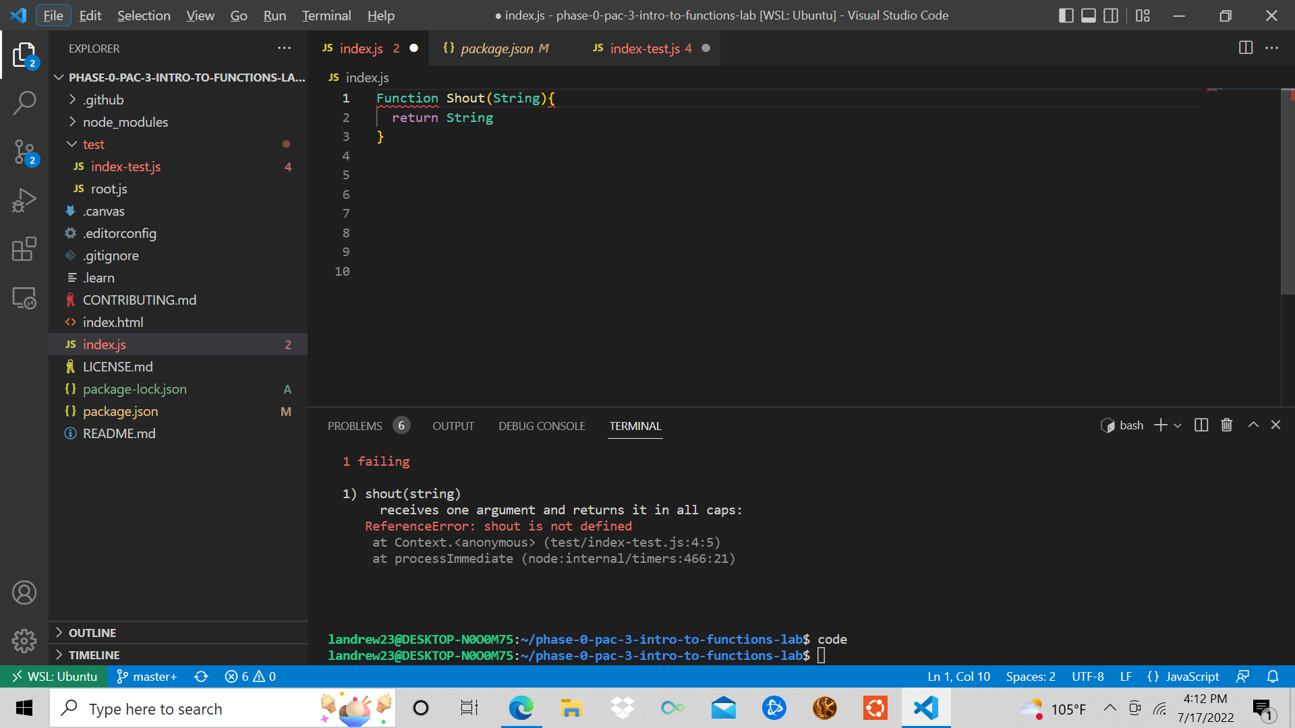Open the File menu
The width and height of the screenshot is (1295, 728).
coord(53,16)
